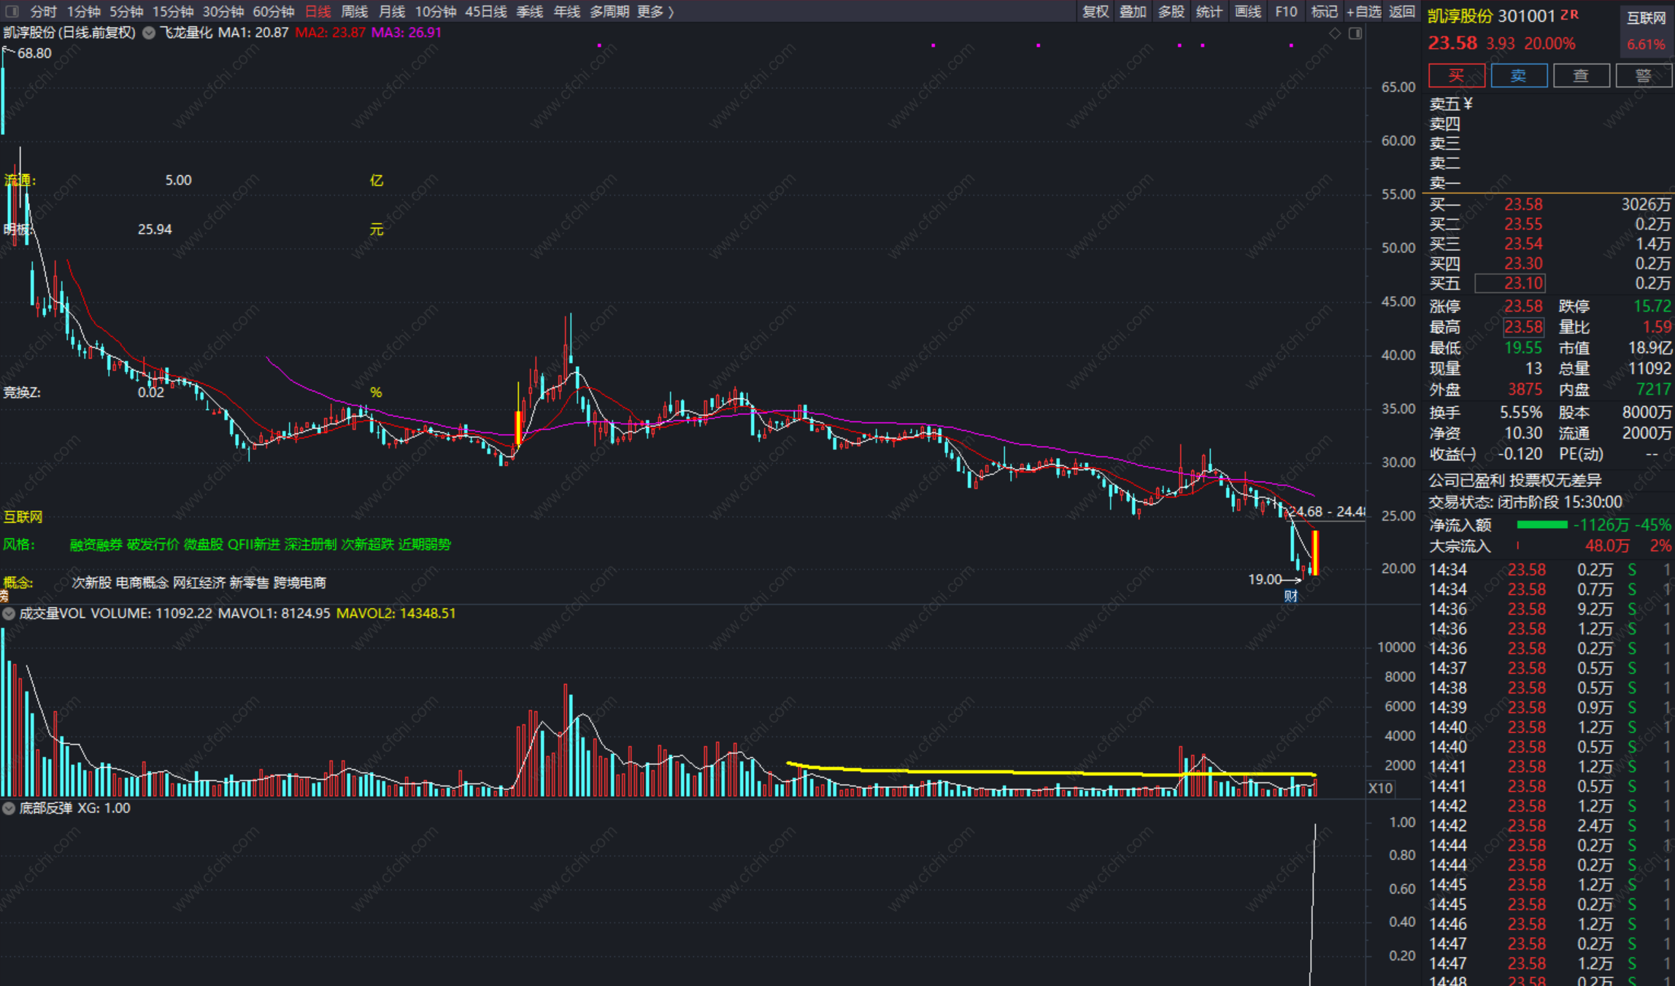Screen dimensions: 1675x986
Task: Expand the 底部反弹 indicator dropdown
Action: point(9,808)
